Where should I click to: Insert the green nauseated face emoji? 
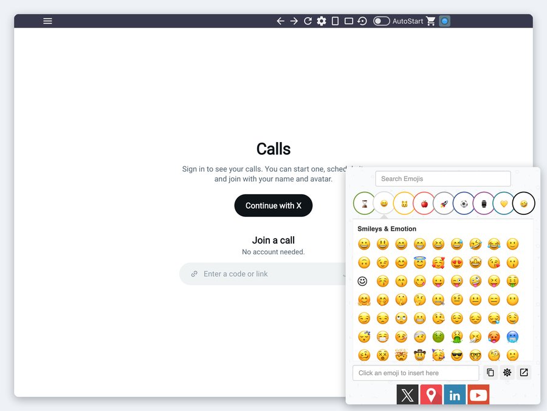(438, 337)
